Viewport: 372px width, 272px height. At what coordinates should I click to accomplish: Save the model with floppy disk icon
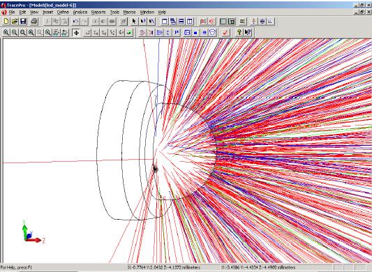pyautogui.click(x=23, y=22)
